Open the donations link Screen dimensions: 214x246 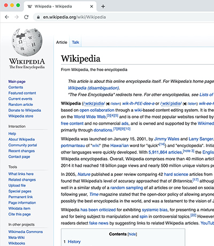pyautogui.click(x=103, y=130)
